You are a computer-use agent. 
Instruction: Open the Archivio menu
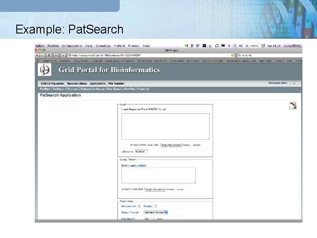(53, 46)
